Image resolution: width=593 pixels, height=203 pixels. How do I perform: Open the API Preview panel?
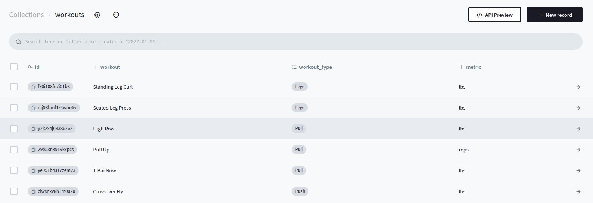tap(494, 15)
